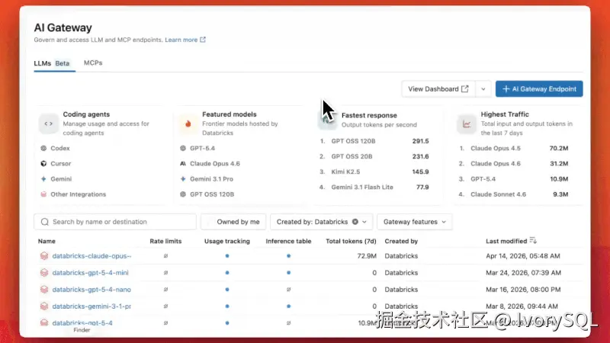
Task: Click usage tracking dot for databricks-claude-opus
Action: [227, 256]
